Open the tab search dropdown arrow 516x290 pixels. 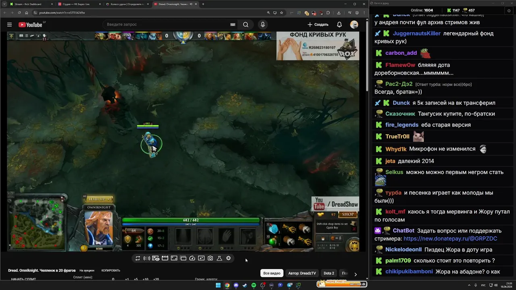click(4, 4)
